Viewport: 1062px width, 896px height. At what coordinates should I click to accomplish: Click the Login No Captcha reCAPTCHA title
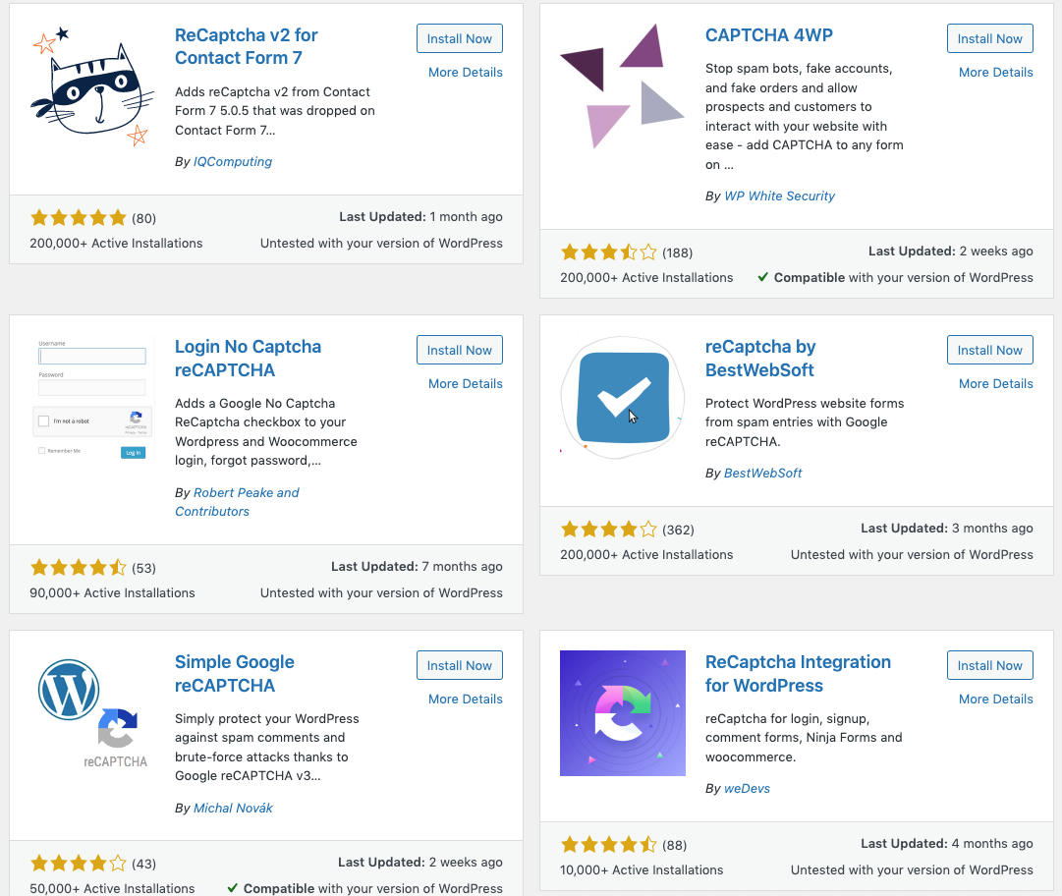[248, 359]
